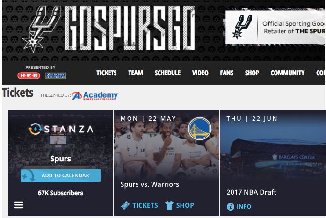
Task: Open the VIDEO nav menu
Action: [x=200, y=73]
